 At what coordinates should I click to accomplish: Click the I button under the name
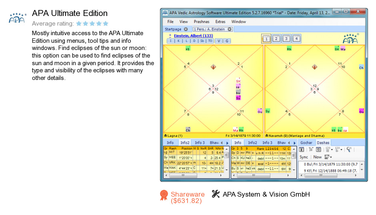[x=170, y=41]
